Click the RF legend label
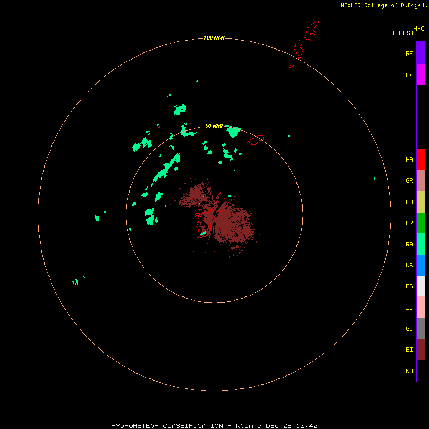The image size is (429, 429). pos(409,53)
